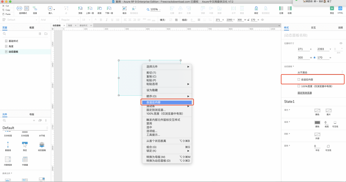The height and width of the screenshot is (182, 346).
Task: Click the 连接 connector tool icon
Action: click(35, 8)
